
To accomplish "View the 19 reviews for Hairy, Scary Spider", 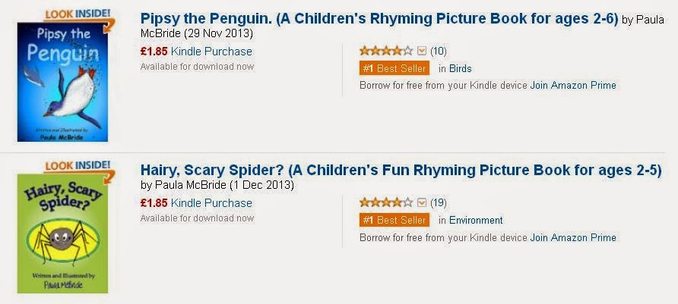I will (439, 202).
